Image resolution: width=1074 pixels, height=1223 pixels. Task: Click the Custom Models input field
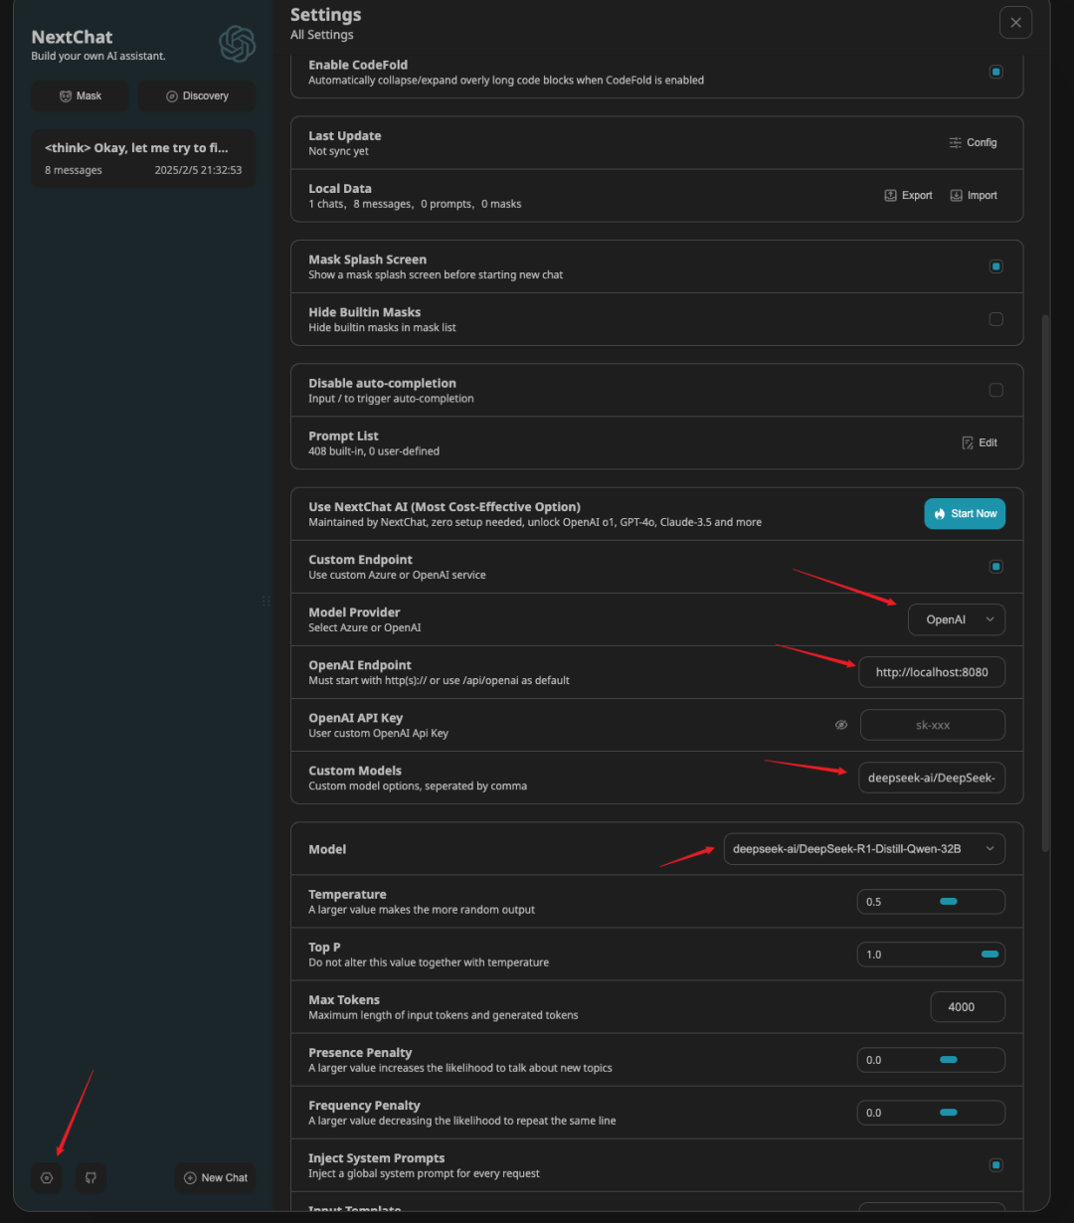932,778
